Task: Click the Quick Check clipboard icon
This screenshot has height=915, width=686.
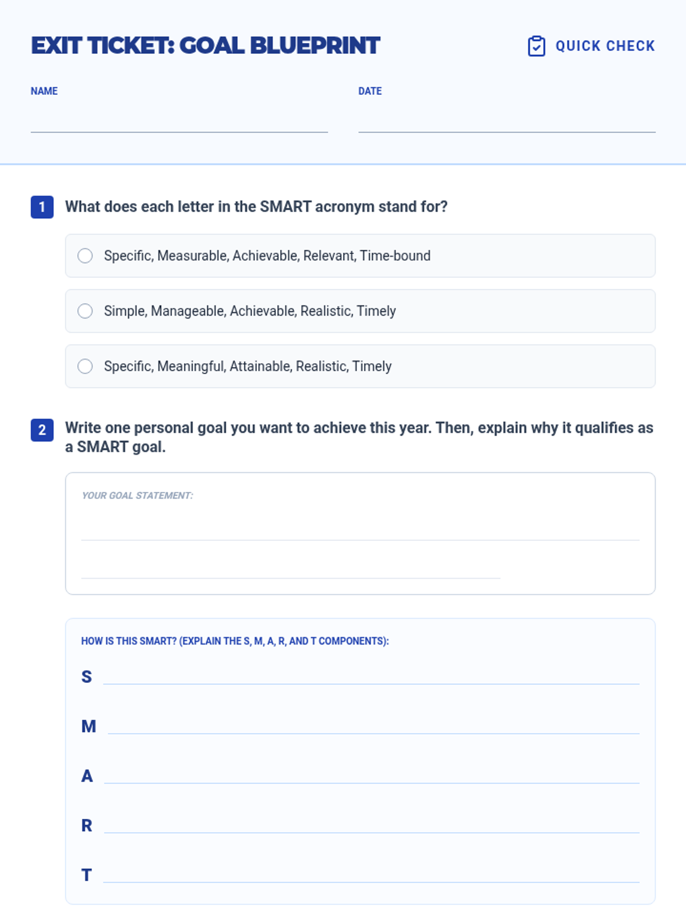Action: (536, 46)
